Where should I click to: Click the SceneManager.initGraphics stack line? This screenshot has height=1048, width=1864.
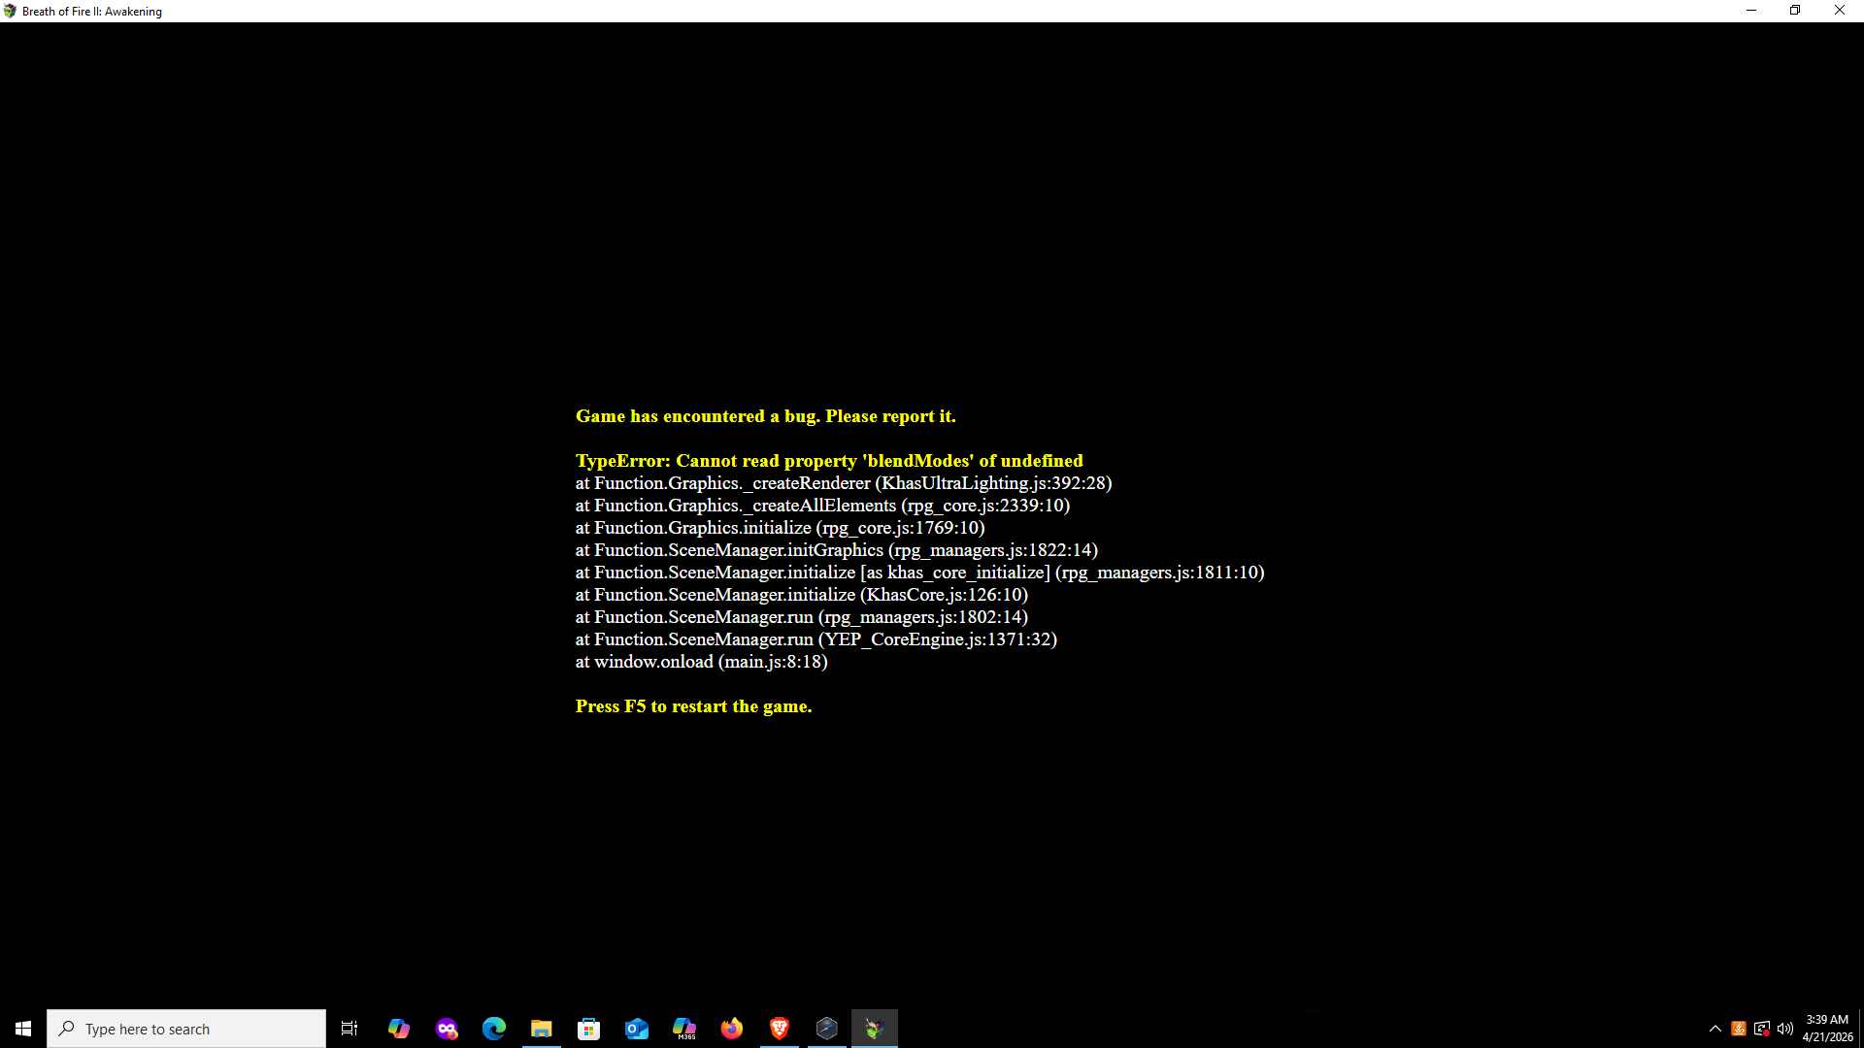coord(837,550)
